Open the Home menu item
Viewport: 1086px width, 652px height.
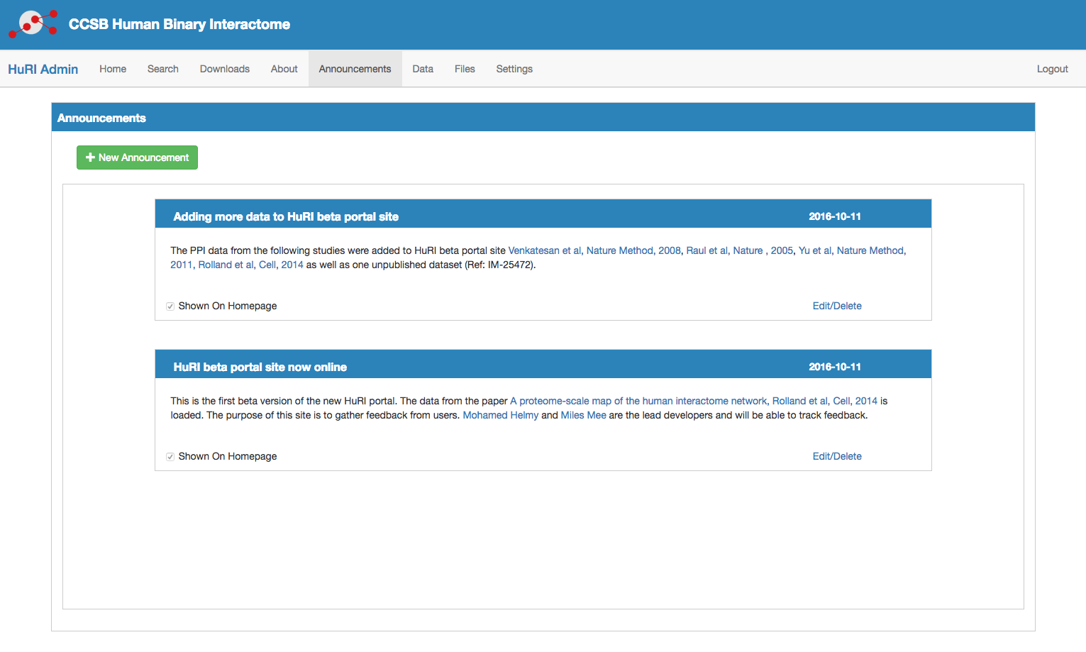pos(113,69)
